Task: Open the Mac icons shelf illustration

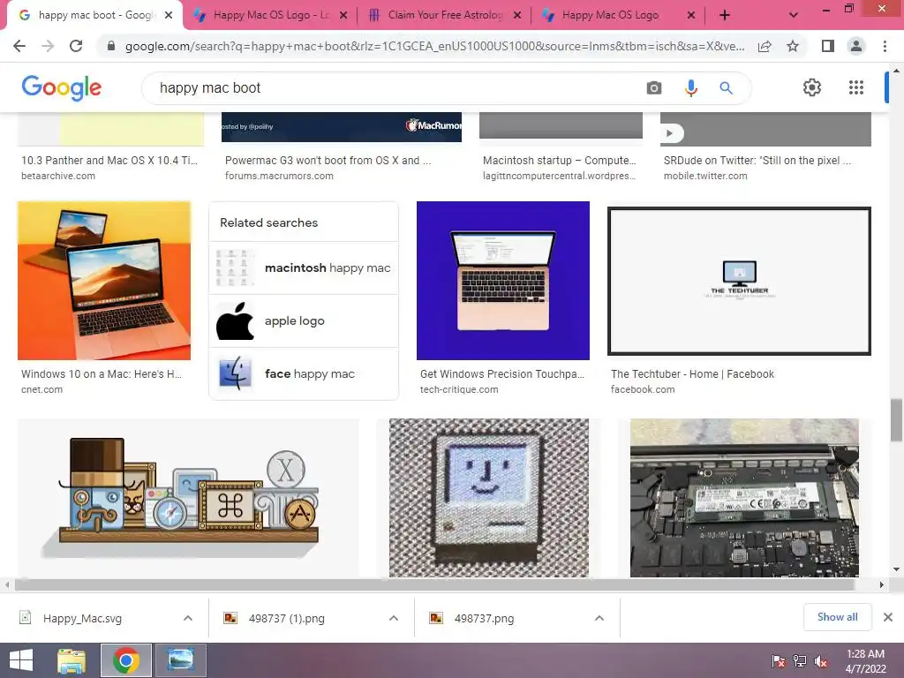Action: click(x=188, y=498)
